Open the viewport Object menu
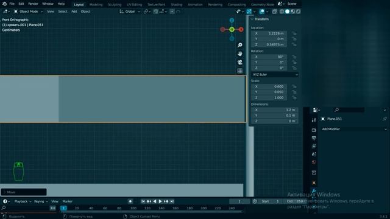The height and width of the screenshot is (219, 390). click(85, 12)
